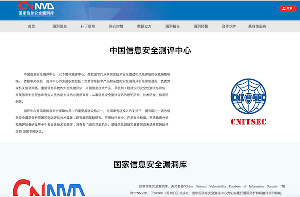Click the heading 中国信息安全测评中心
300x197 pixels.
[150, 50]
